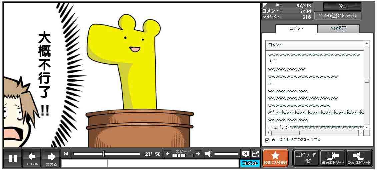Pause the video playback
Screen dimensions: 377x170
click(13, 158)
